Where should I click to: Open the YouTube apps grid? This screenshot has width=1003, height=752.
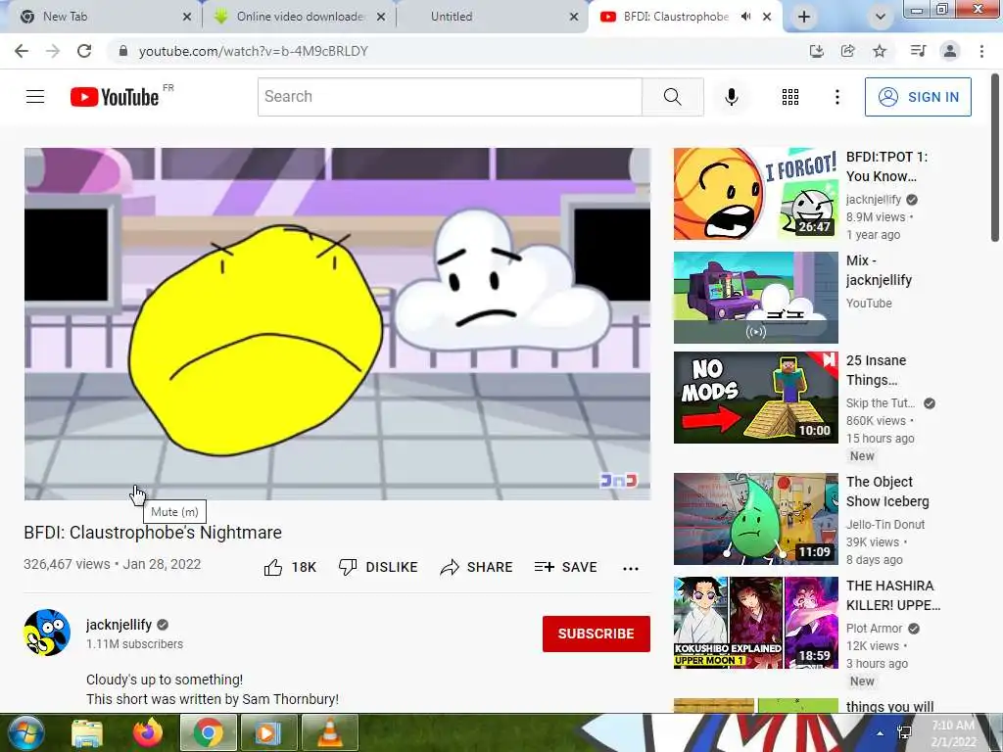point(790,97)
